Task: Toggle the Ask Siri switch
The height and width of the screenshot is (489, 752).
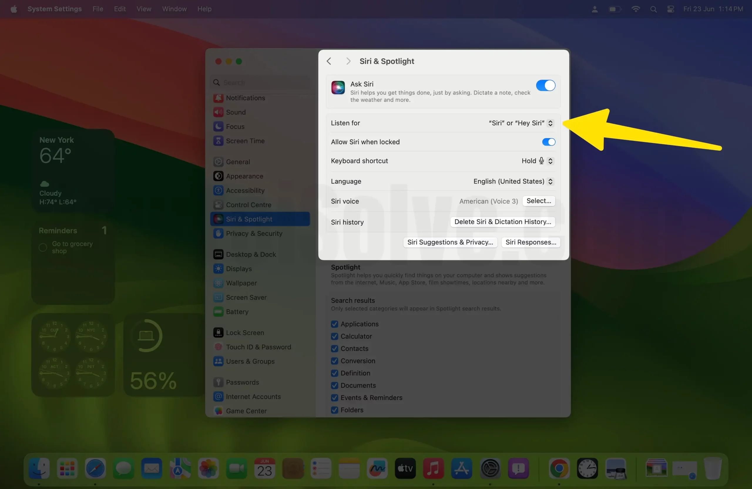Action: (545, 85)
